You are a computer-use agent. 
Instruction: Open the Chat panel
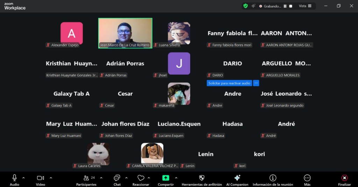click(117, 180)
